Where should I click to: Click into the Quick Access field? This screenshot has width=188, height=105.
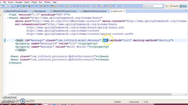tap(153, 6)
